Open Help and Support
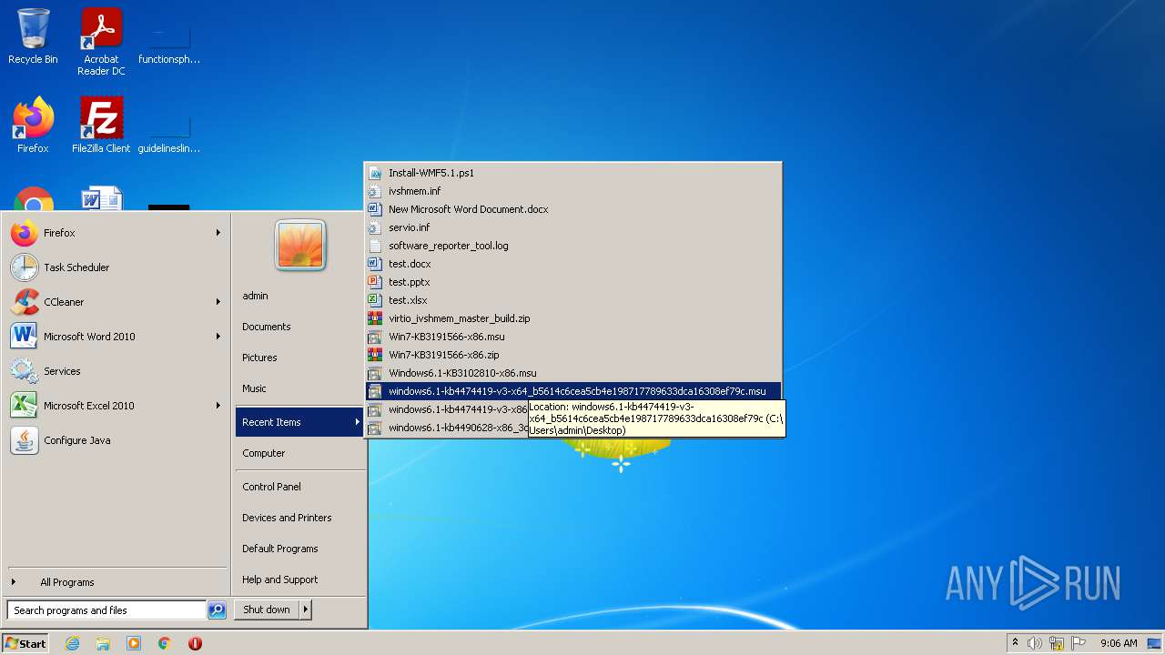The image size is (1165, 655). [279, 579]
